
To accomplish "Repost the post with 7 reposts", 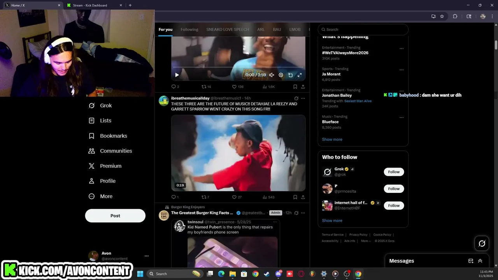I will [205, 197].
